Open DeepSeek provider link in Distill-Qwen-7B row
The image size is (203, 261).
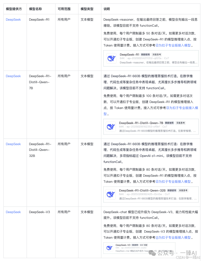pyautogui.click(x=13, y=76)
